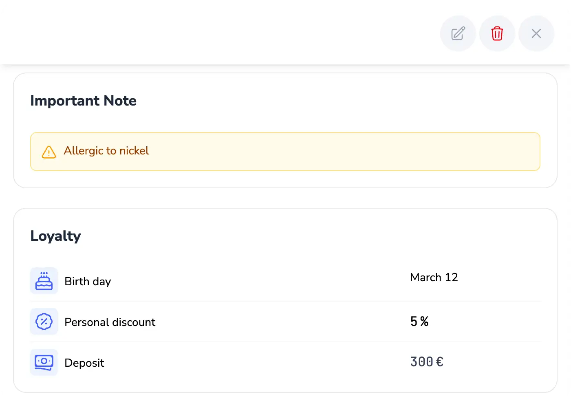Screen dimensions: 571x403
Task: Select the Birth day row
Action: coord(285,281)
